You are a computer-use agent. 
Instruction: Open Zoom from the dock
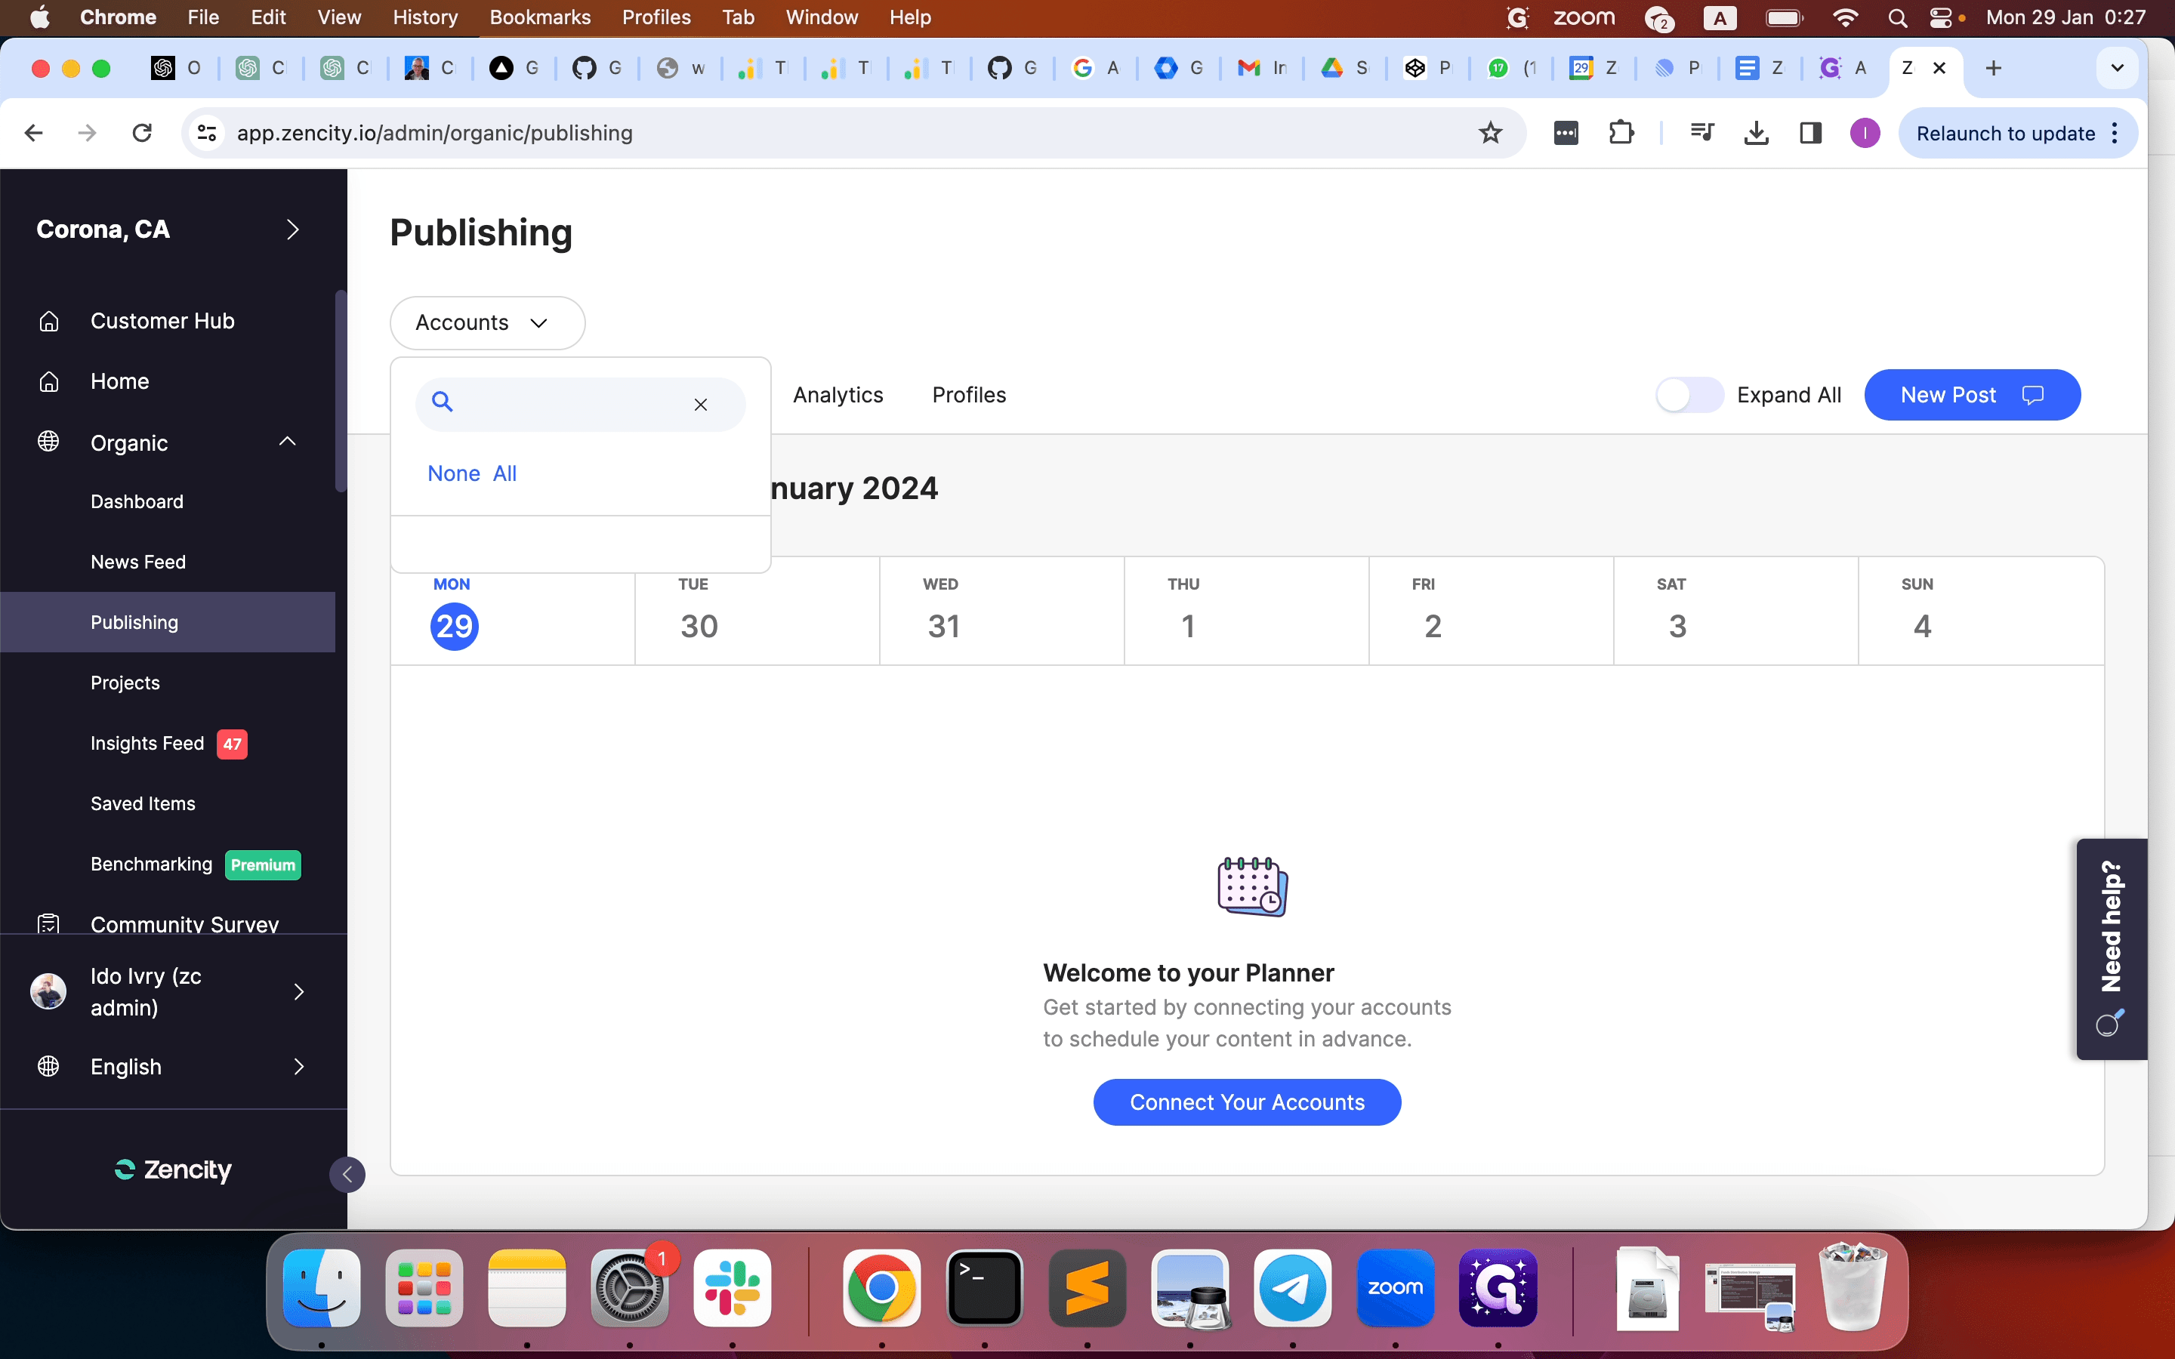coord(1395,1288)
